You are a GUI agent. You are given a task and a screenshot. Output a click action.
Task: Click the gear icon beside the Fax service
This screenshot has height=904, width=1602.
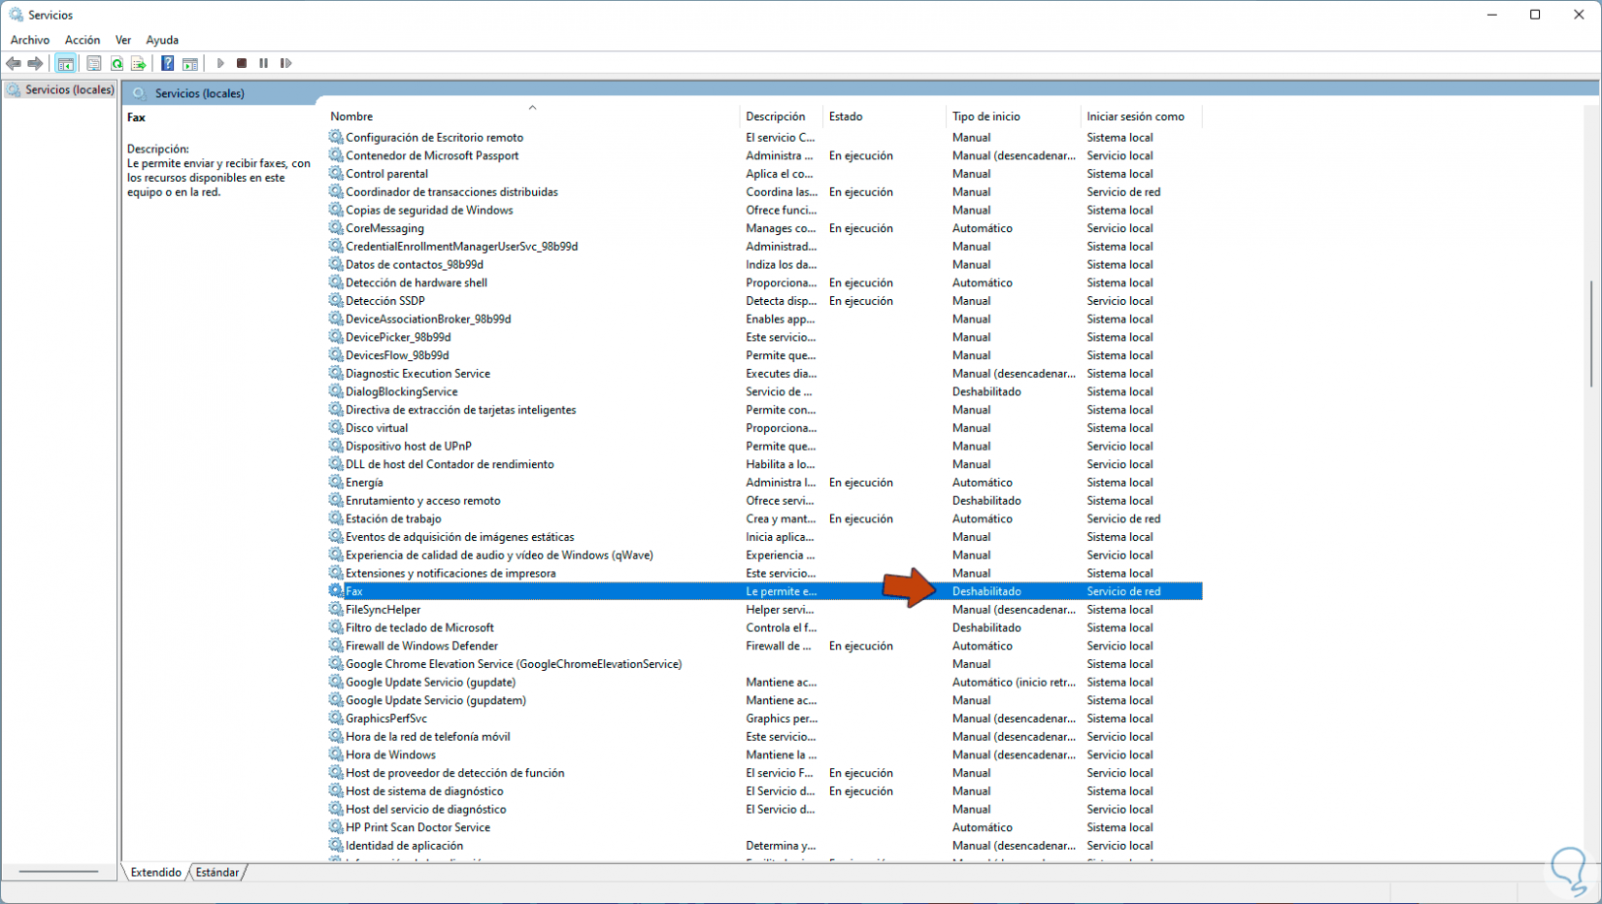click(336, 591)
